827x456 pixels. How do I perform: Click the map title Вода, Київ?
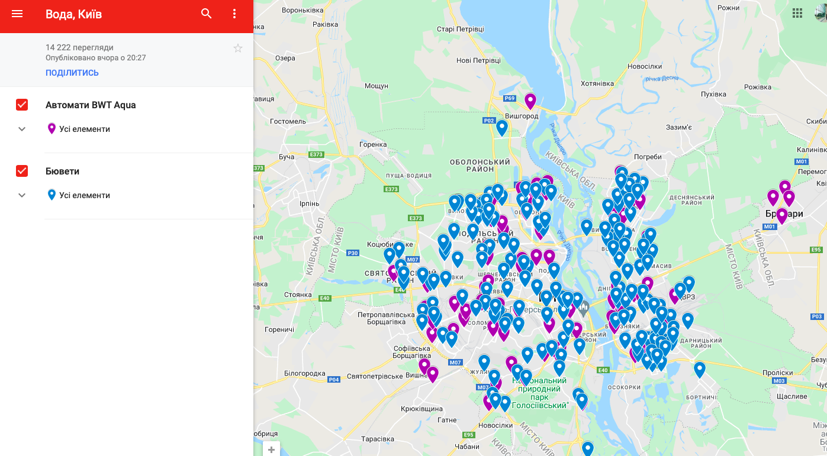73,14
